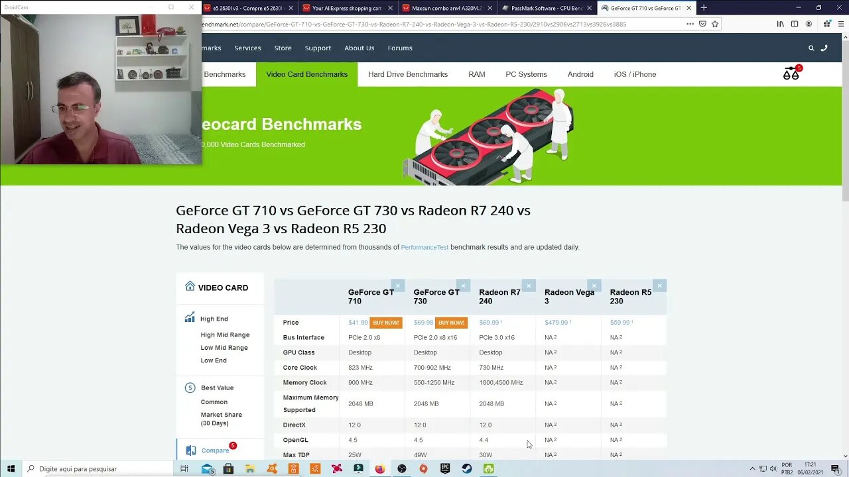Click volume icon in system tray

click(773, 468)
